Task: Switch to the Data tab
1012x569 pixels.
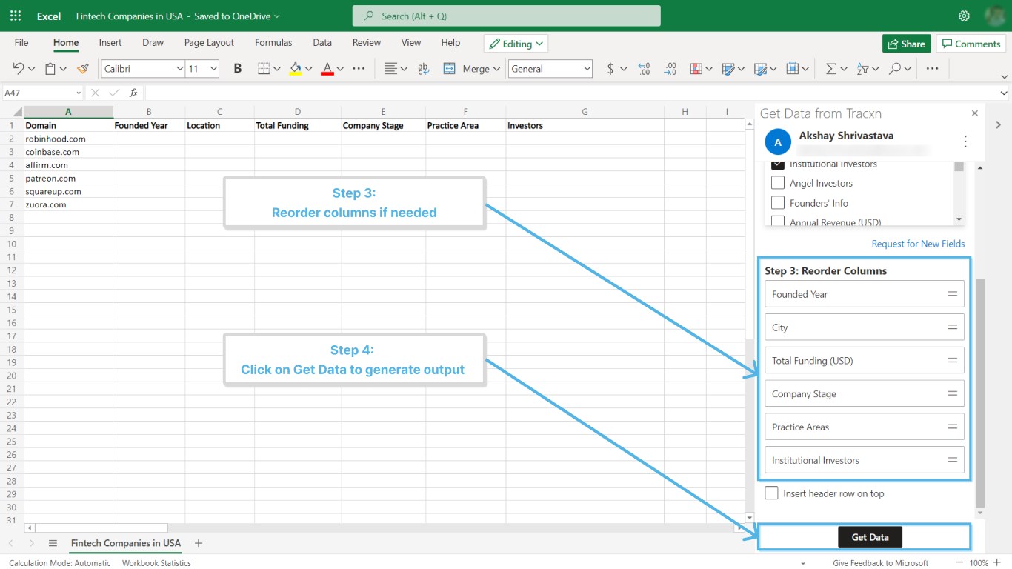Action: pyautogui.click(x=322, y=43)
